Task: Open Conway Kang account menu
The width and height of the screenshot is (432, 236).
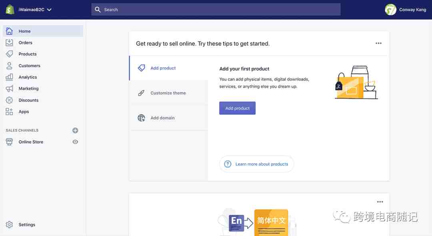Action: (406, 10)
